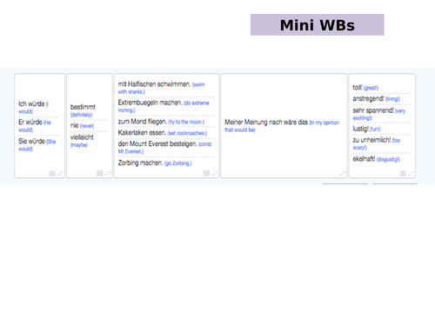Click the columns icon in the 'Ich würde' card
This screenshot has height=326, width=435.
click(52, 173)
